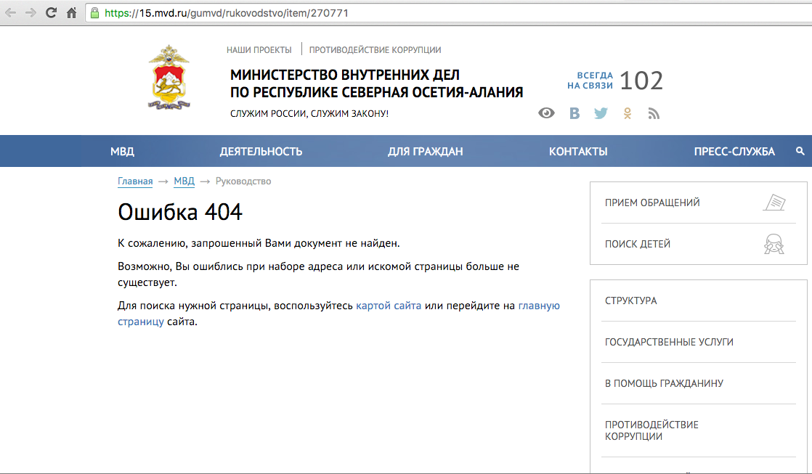Click the ministry coat of arms logo

click(169, 78)
